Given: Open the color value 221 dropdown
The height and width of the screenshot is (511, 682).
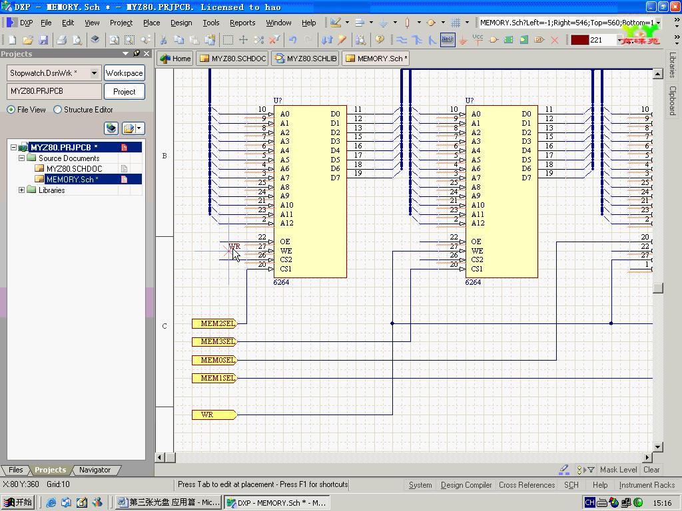Looking at the screenshot, I should click(x=619, y=40).
